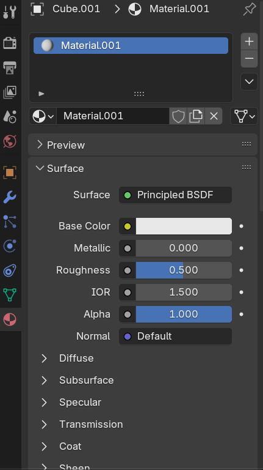Click Material.001 text in the breadcrumb
The height and width of the screenshot is (470, 263).
[179, 9]
